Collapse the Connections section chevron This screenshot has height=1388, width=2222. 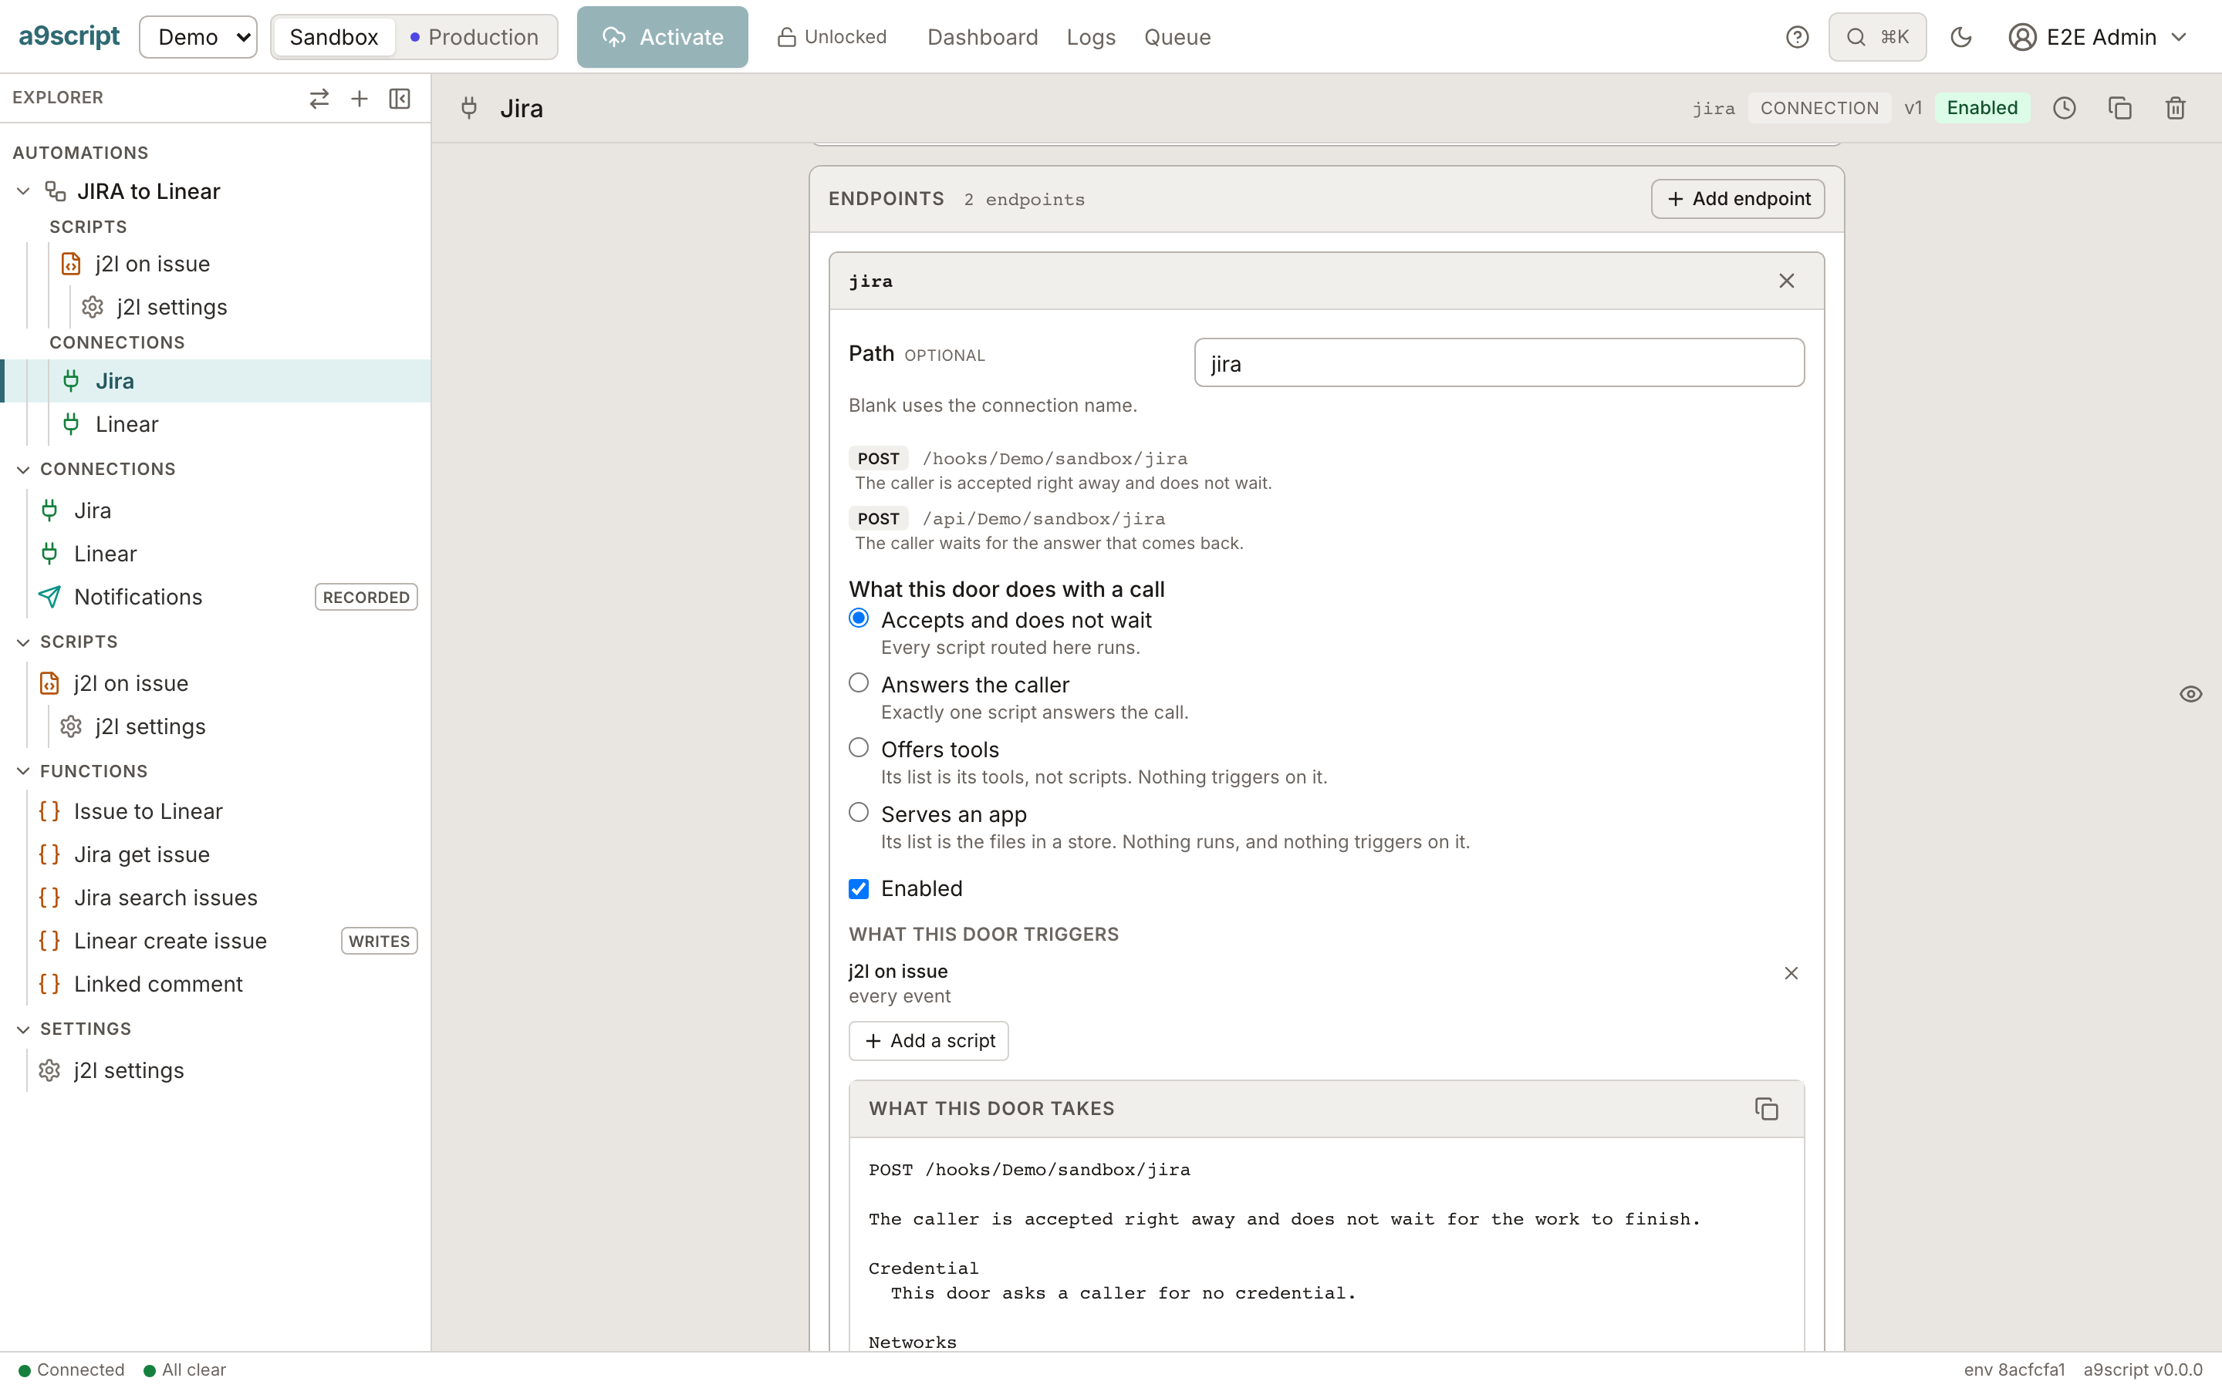pos(24,469)
